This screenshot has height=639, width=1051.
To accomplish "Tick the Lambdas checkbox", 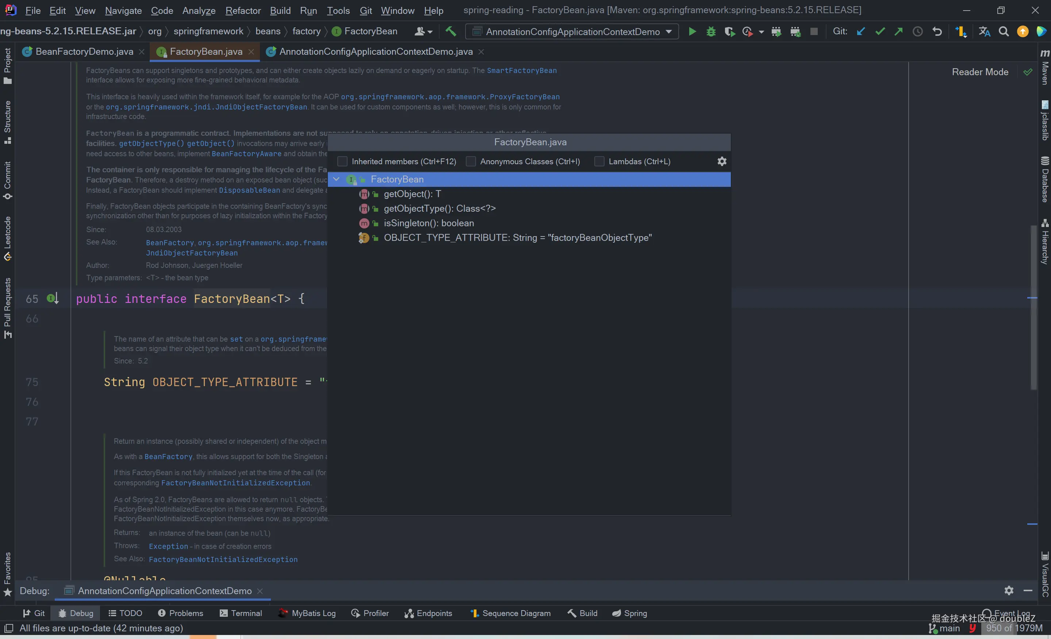I will coord(599,162).
